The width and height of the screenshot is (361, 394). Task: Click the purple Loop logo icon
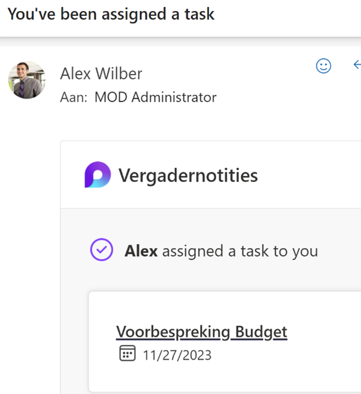click(x=97, y=174)
